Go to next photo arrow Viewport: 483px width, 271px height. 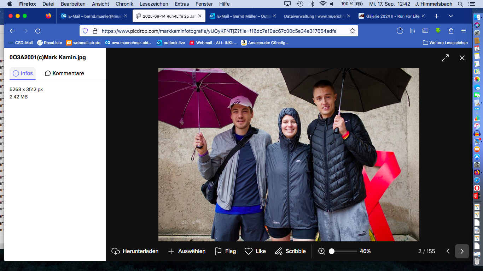462,251
